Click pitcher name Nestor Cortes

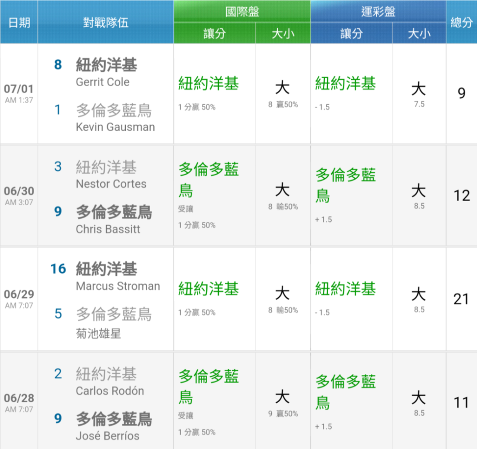111,184
